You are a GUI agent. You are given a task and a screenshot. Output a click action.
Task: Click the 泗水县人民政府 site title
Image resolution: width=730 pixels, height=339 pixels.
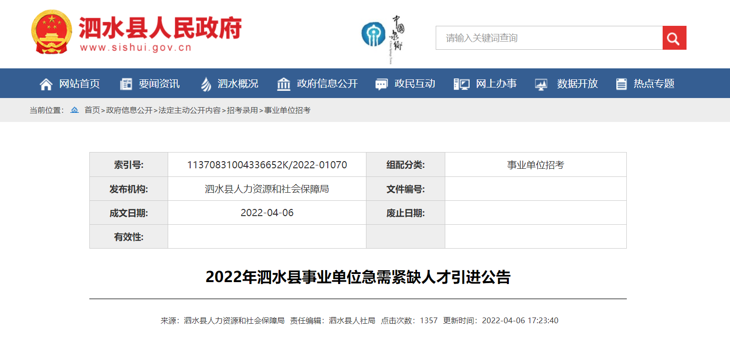(160, 28)
